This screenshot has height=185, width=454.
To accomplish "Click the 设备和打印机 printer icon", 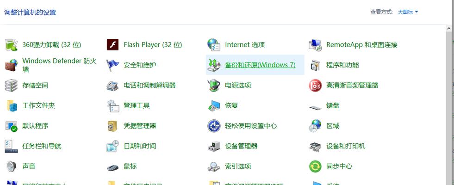I will [315, 147].
